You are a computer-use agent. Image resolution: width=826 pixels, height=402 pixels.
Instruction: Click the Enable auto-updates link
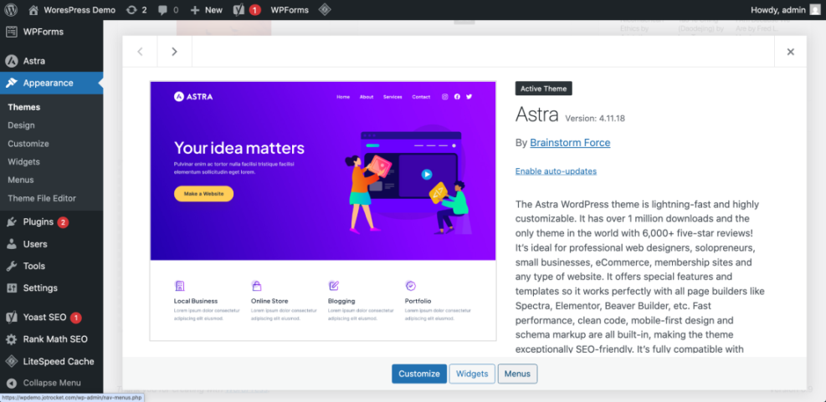pos(556,171)
